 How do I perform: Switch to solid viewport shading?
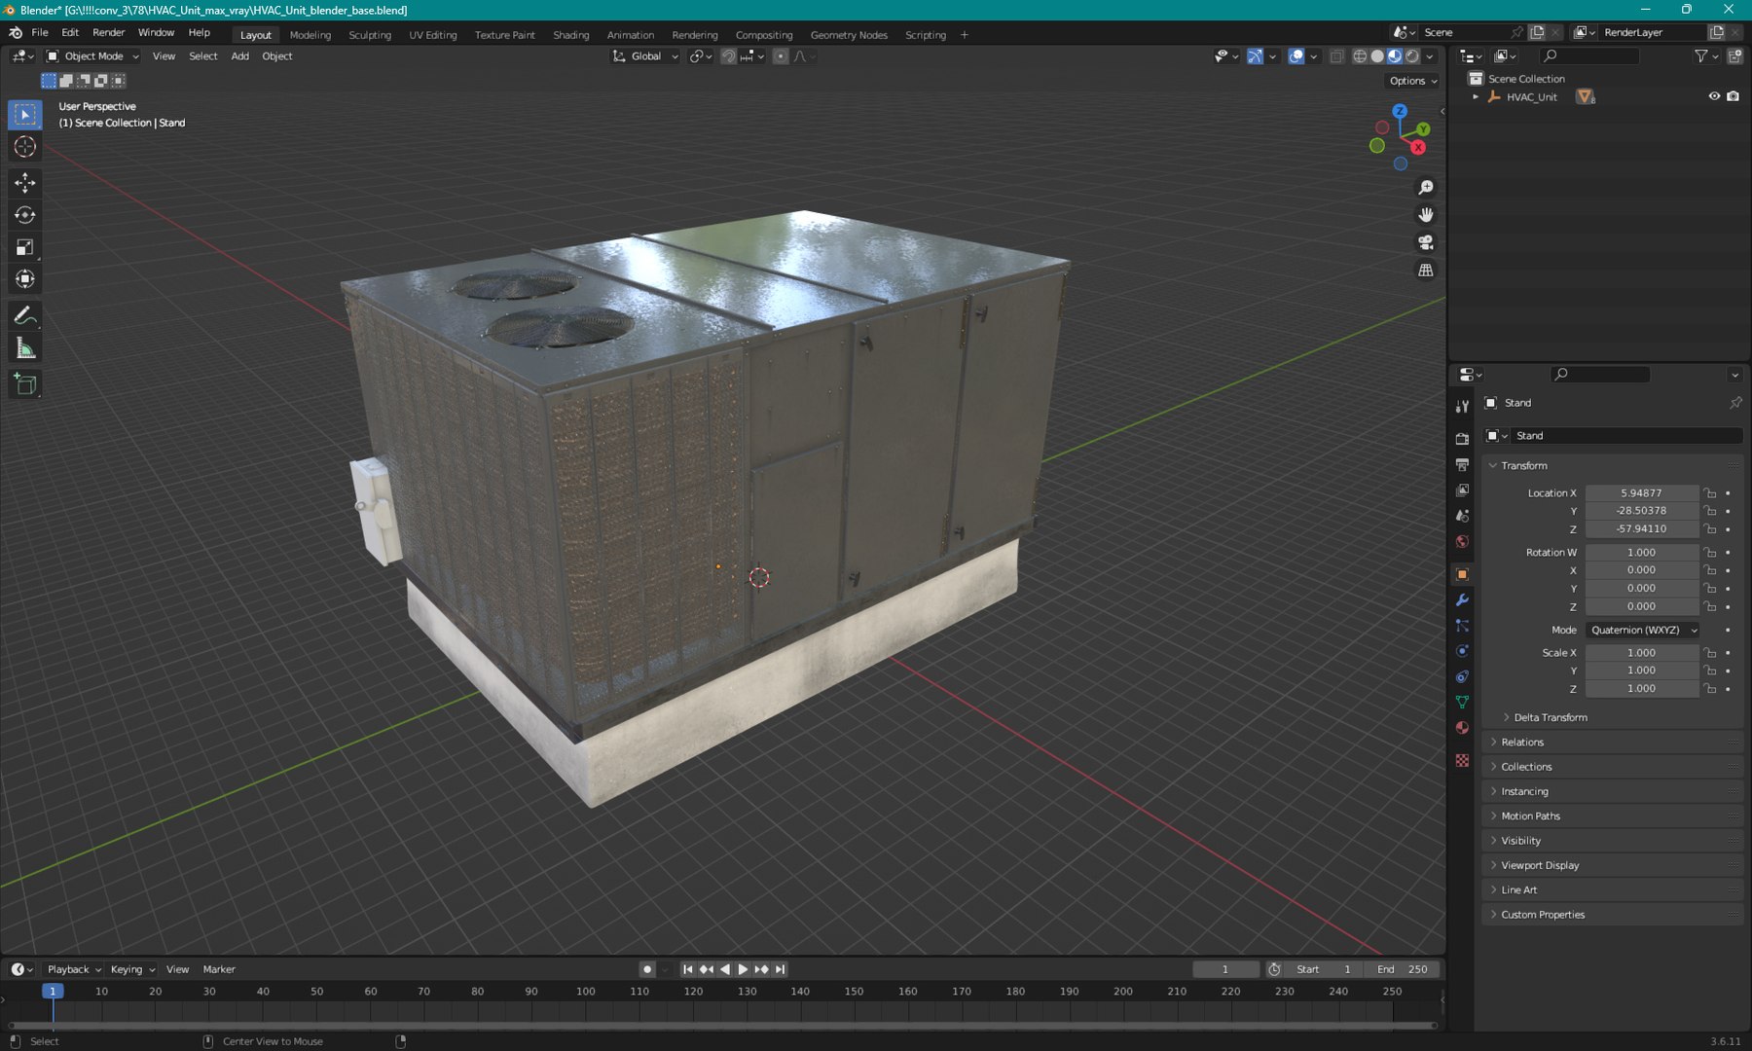coord(1377,56)
